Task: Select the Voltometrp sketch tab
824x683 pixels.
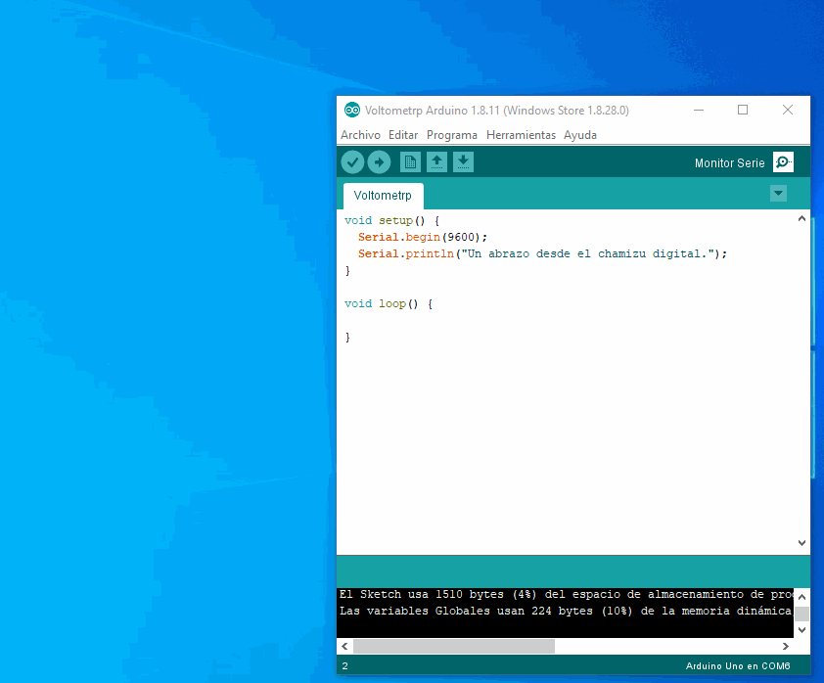Action: 383,195
